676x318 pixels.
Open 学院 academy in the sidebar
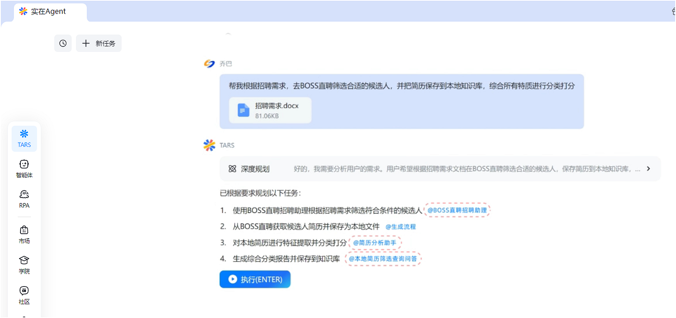(24, 265)
